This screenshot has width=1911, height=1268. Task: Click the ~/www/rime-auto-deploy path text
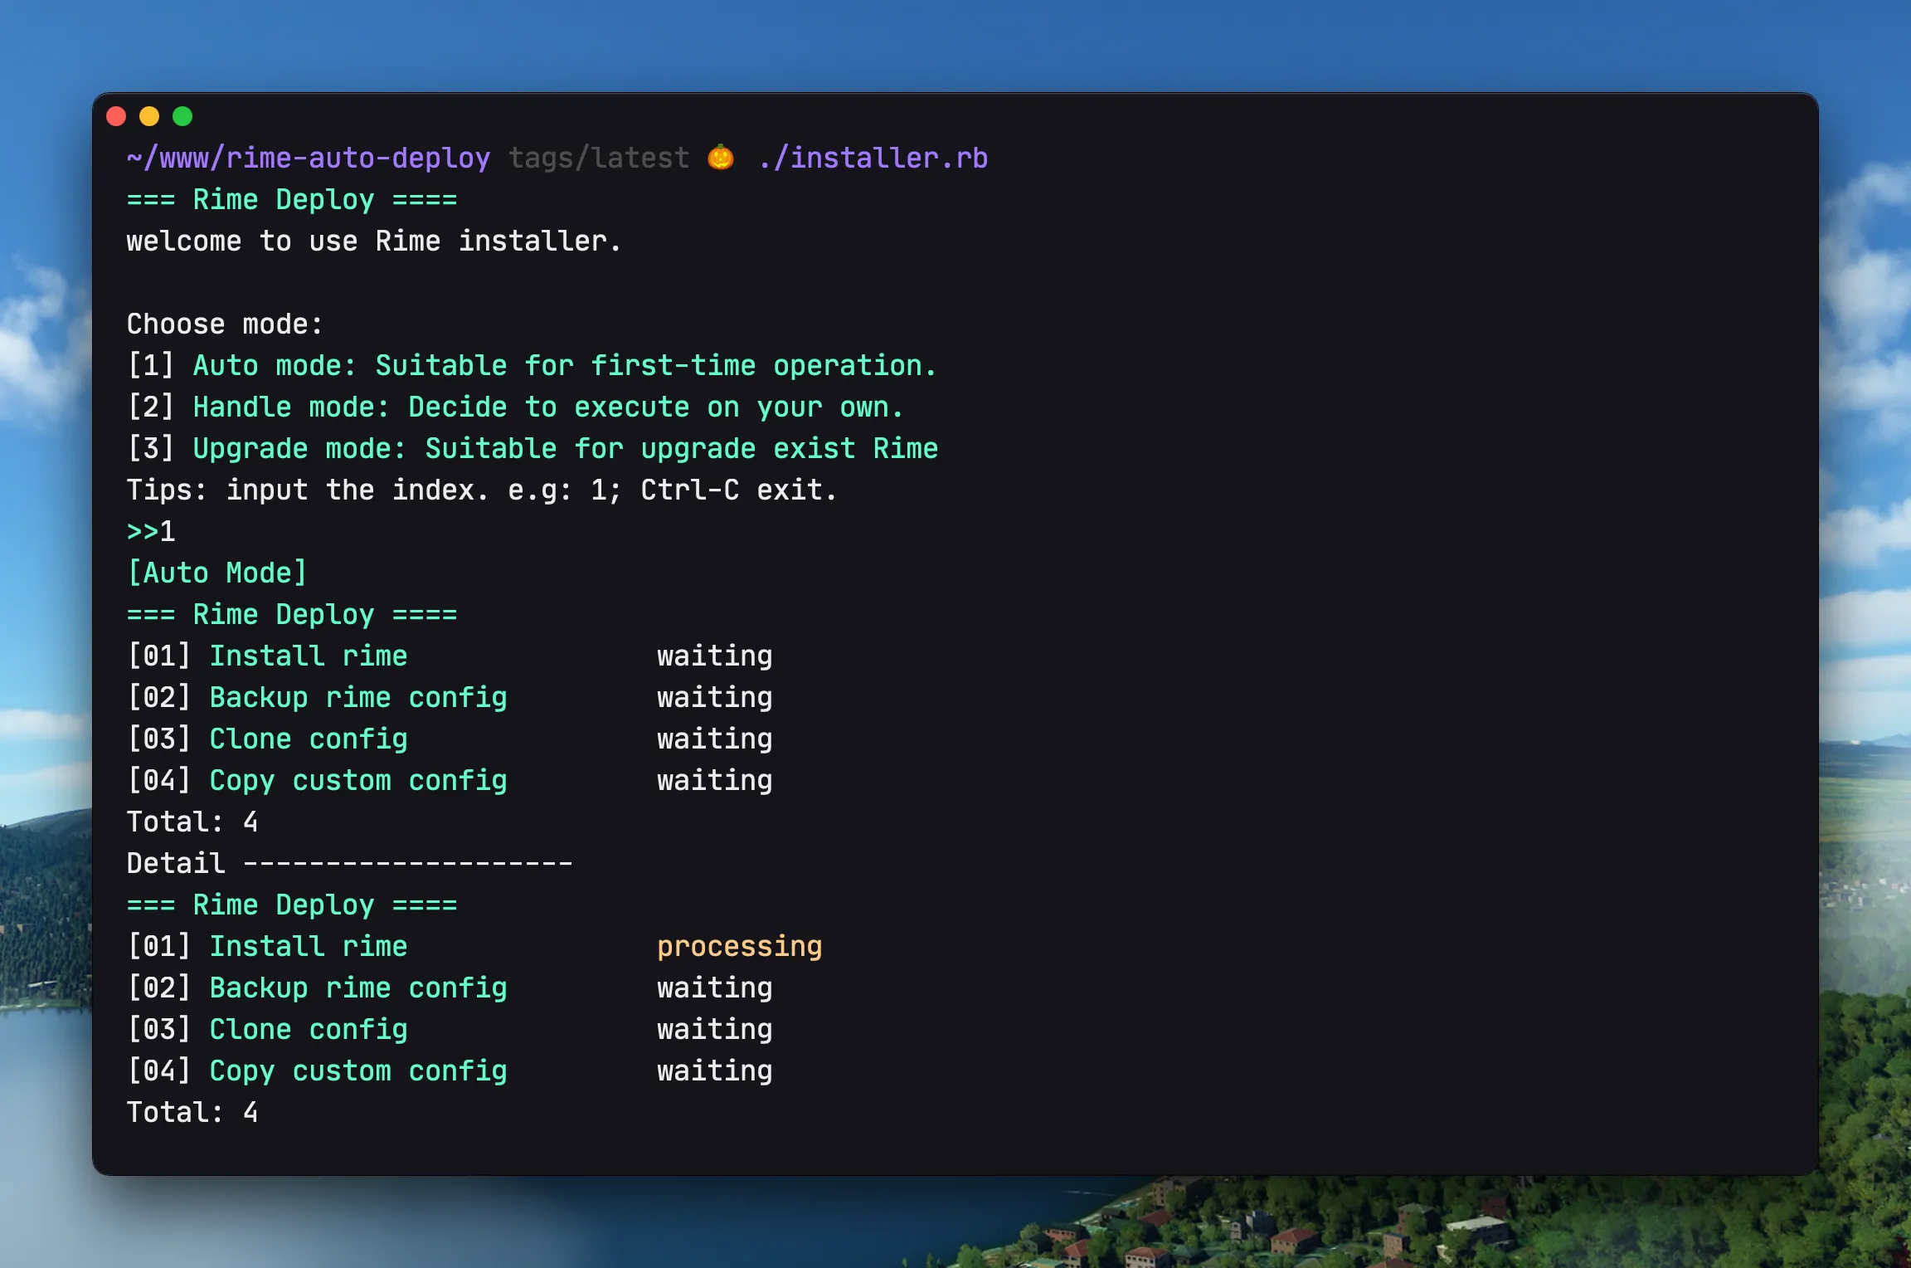[x=308, y=158]
